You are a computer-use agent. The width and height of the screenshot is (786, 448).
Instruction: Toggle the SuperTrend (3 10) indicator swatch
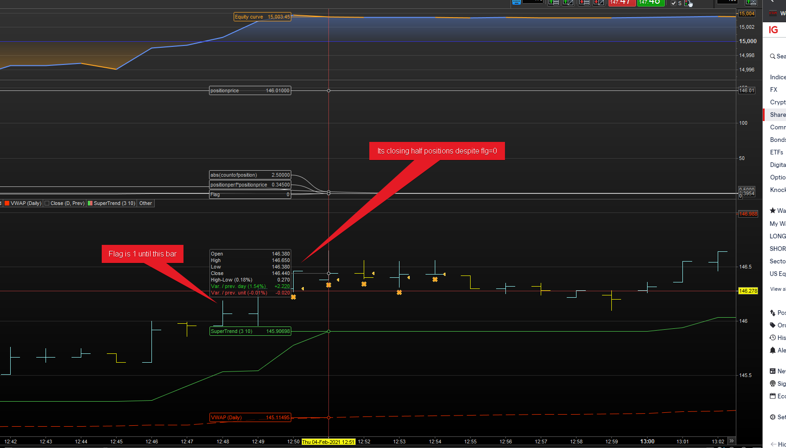tap(90, 203)
